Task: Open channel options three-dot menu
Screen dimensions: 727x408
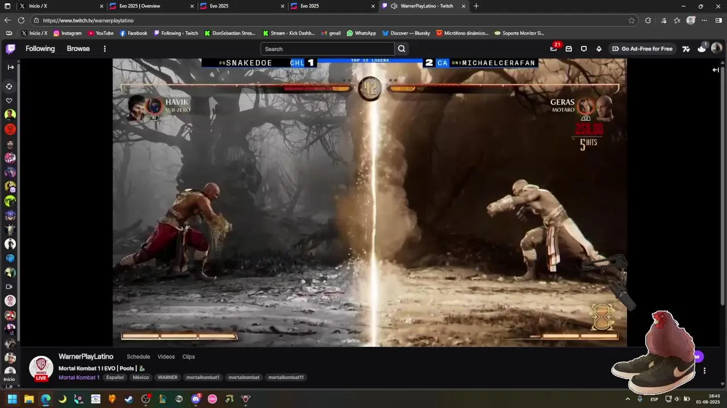Action: [x=704, y=371]
